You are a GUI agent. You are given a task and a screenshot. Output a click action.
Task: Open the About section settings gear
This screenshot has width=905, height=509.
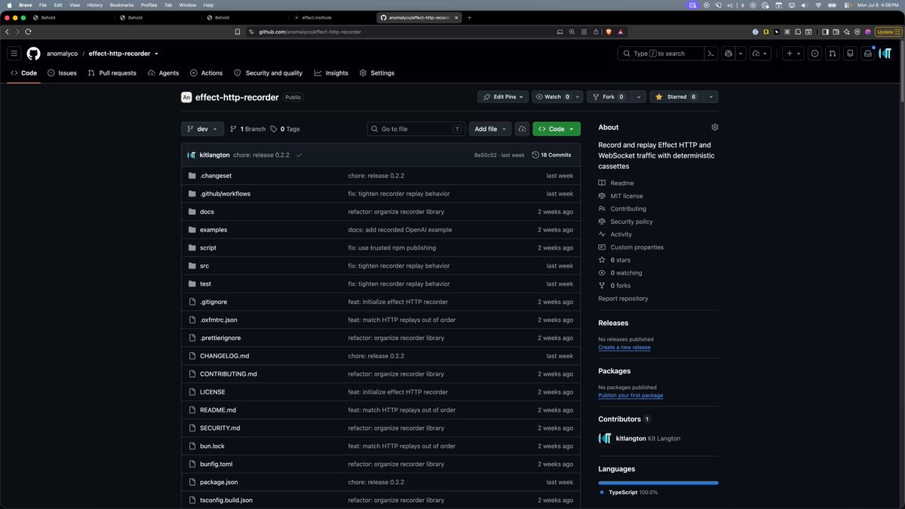point(715,127)
